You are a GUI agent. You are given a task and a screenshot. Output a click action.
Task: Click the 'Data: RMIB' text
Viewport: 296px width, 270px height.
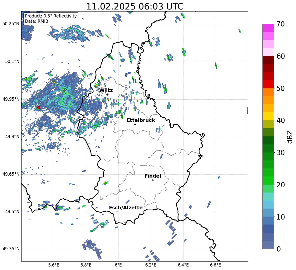click(x=36, y=21)
